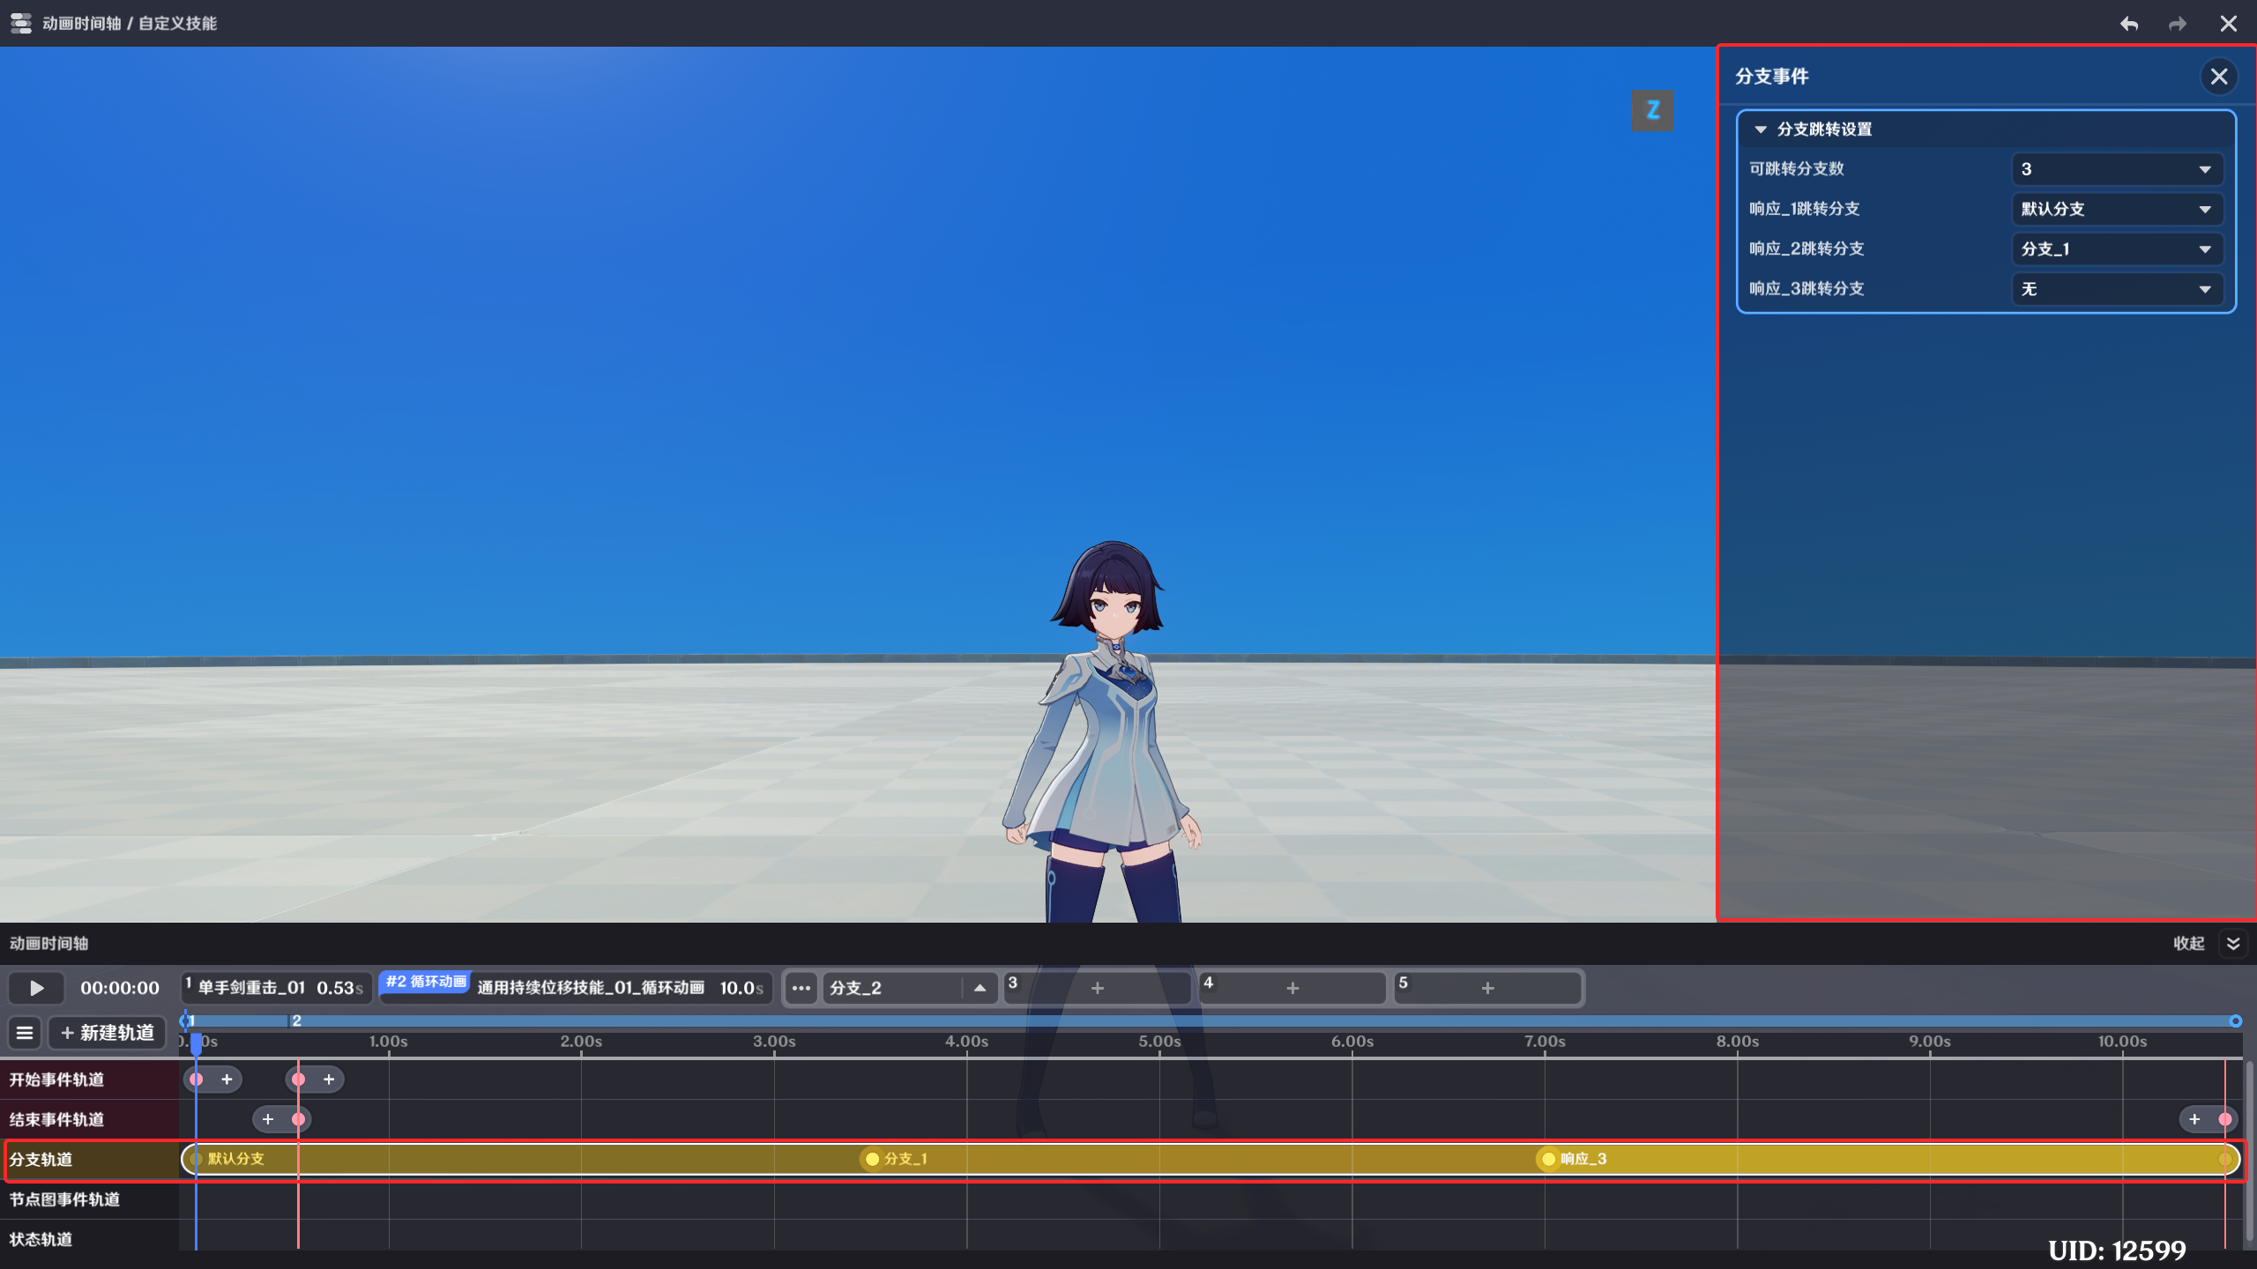Click the top-left timeline menu icon
The width and height of the screenshot is (2257, 1269).
pyautogui.click(x=21, y=23)
